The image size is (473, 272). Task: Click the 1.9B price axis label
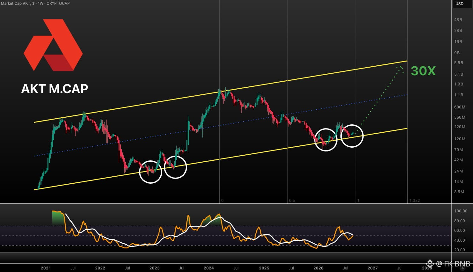coord(459,84)
